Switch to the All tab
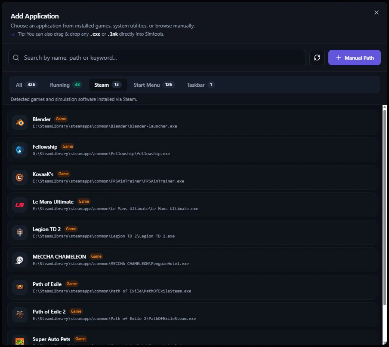This screenshot has height=347, width=389. click(x=26, y=85)
